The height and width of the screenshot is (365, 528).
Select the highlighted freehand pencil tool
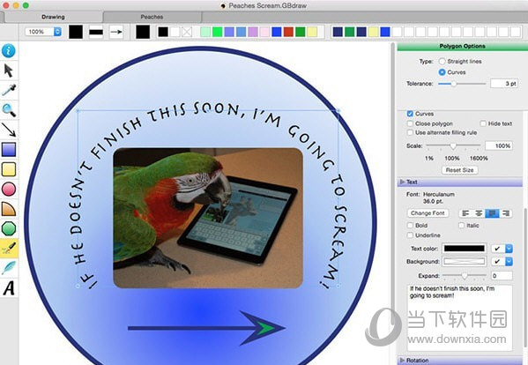click(x=9, y=249)
